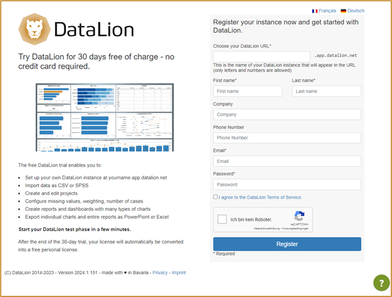This screenshot has width=392, height=297.
Task: Focus the Phone Number field
Action: click(287, 138)
